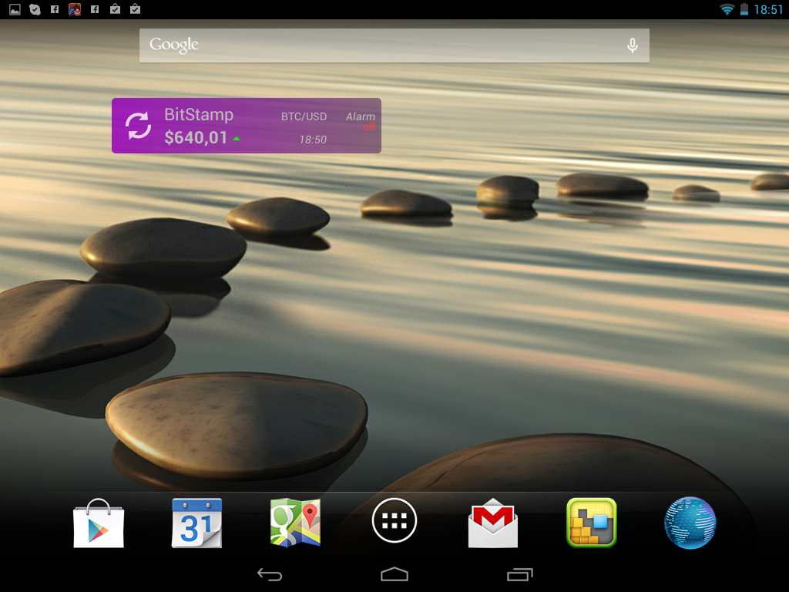
Task: Open the Recent apps overview
Action: click(519, 574)
